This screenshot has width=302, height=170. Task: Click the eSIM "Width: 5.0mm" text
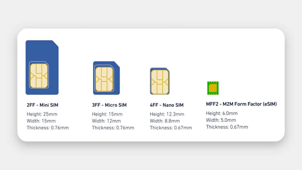pos(221,120)
